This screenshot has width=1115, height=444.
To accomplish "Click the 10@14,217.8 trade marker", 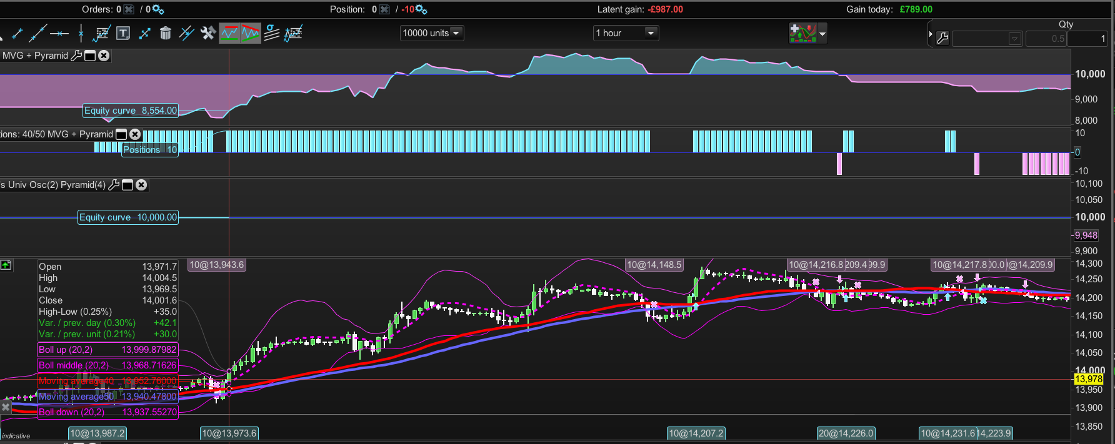I will tap(959, 265).
